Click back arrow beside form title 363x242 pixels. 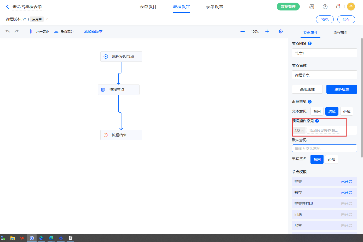coord(7,7)
